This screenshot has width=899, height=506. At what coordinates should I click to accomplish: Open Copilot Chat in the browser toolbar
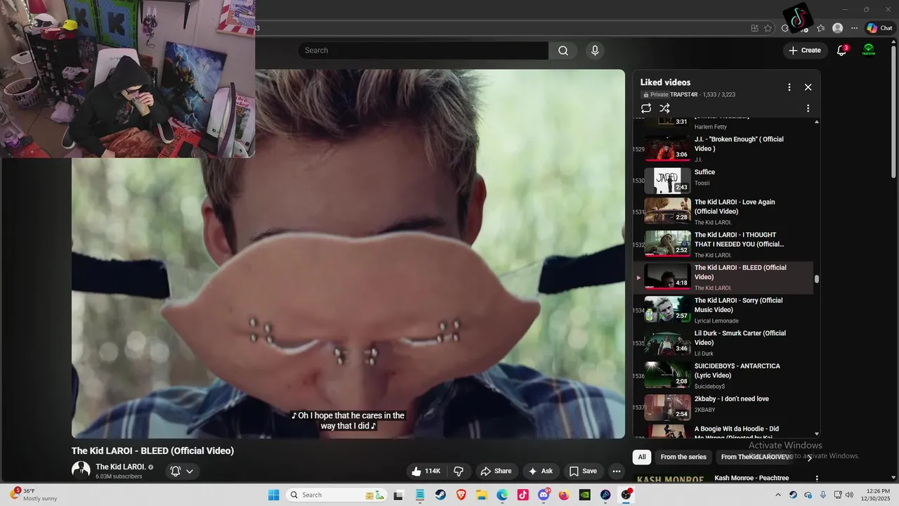(x=879, y=28)
